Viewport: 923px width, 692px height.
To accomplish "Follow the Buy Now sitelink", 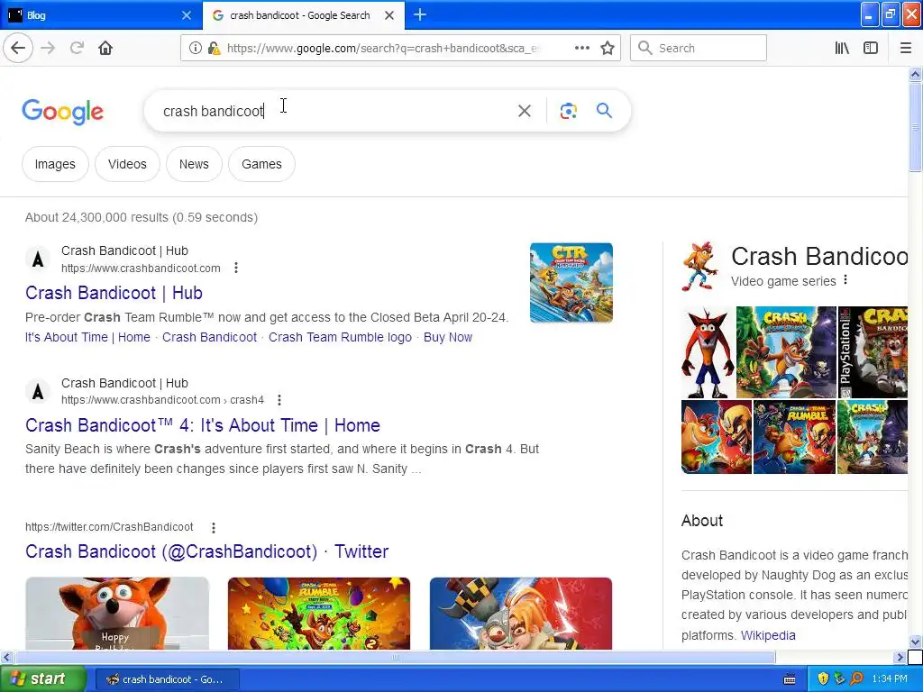I will pos(448,337).
